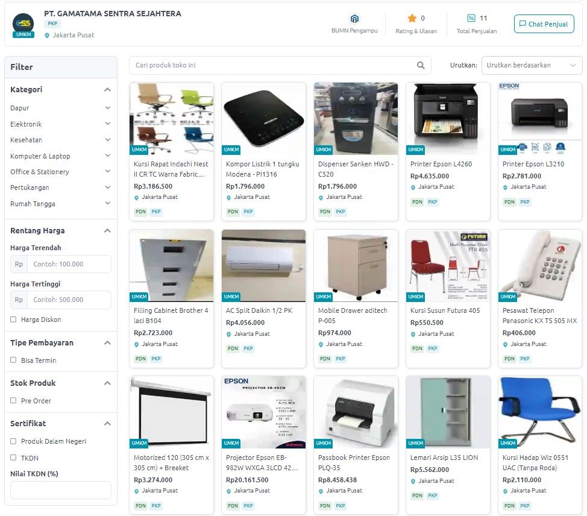The height and width of the screenshot is (516, 587).
Task: Open the AC Split Daikin product thumbnail
Action: point(263,265)
